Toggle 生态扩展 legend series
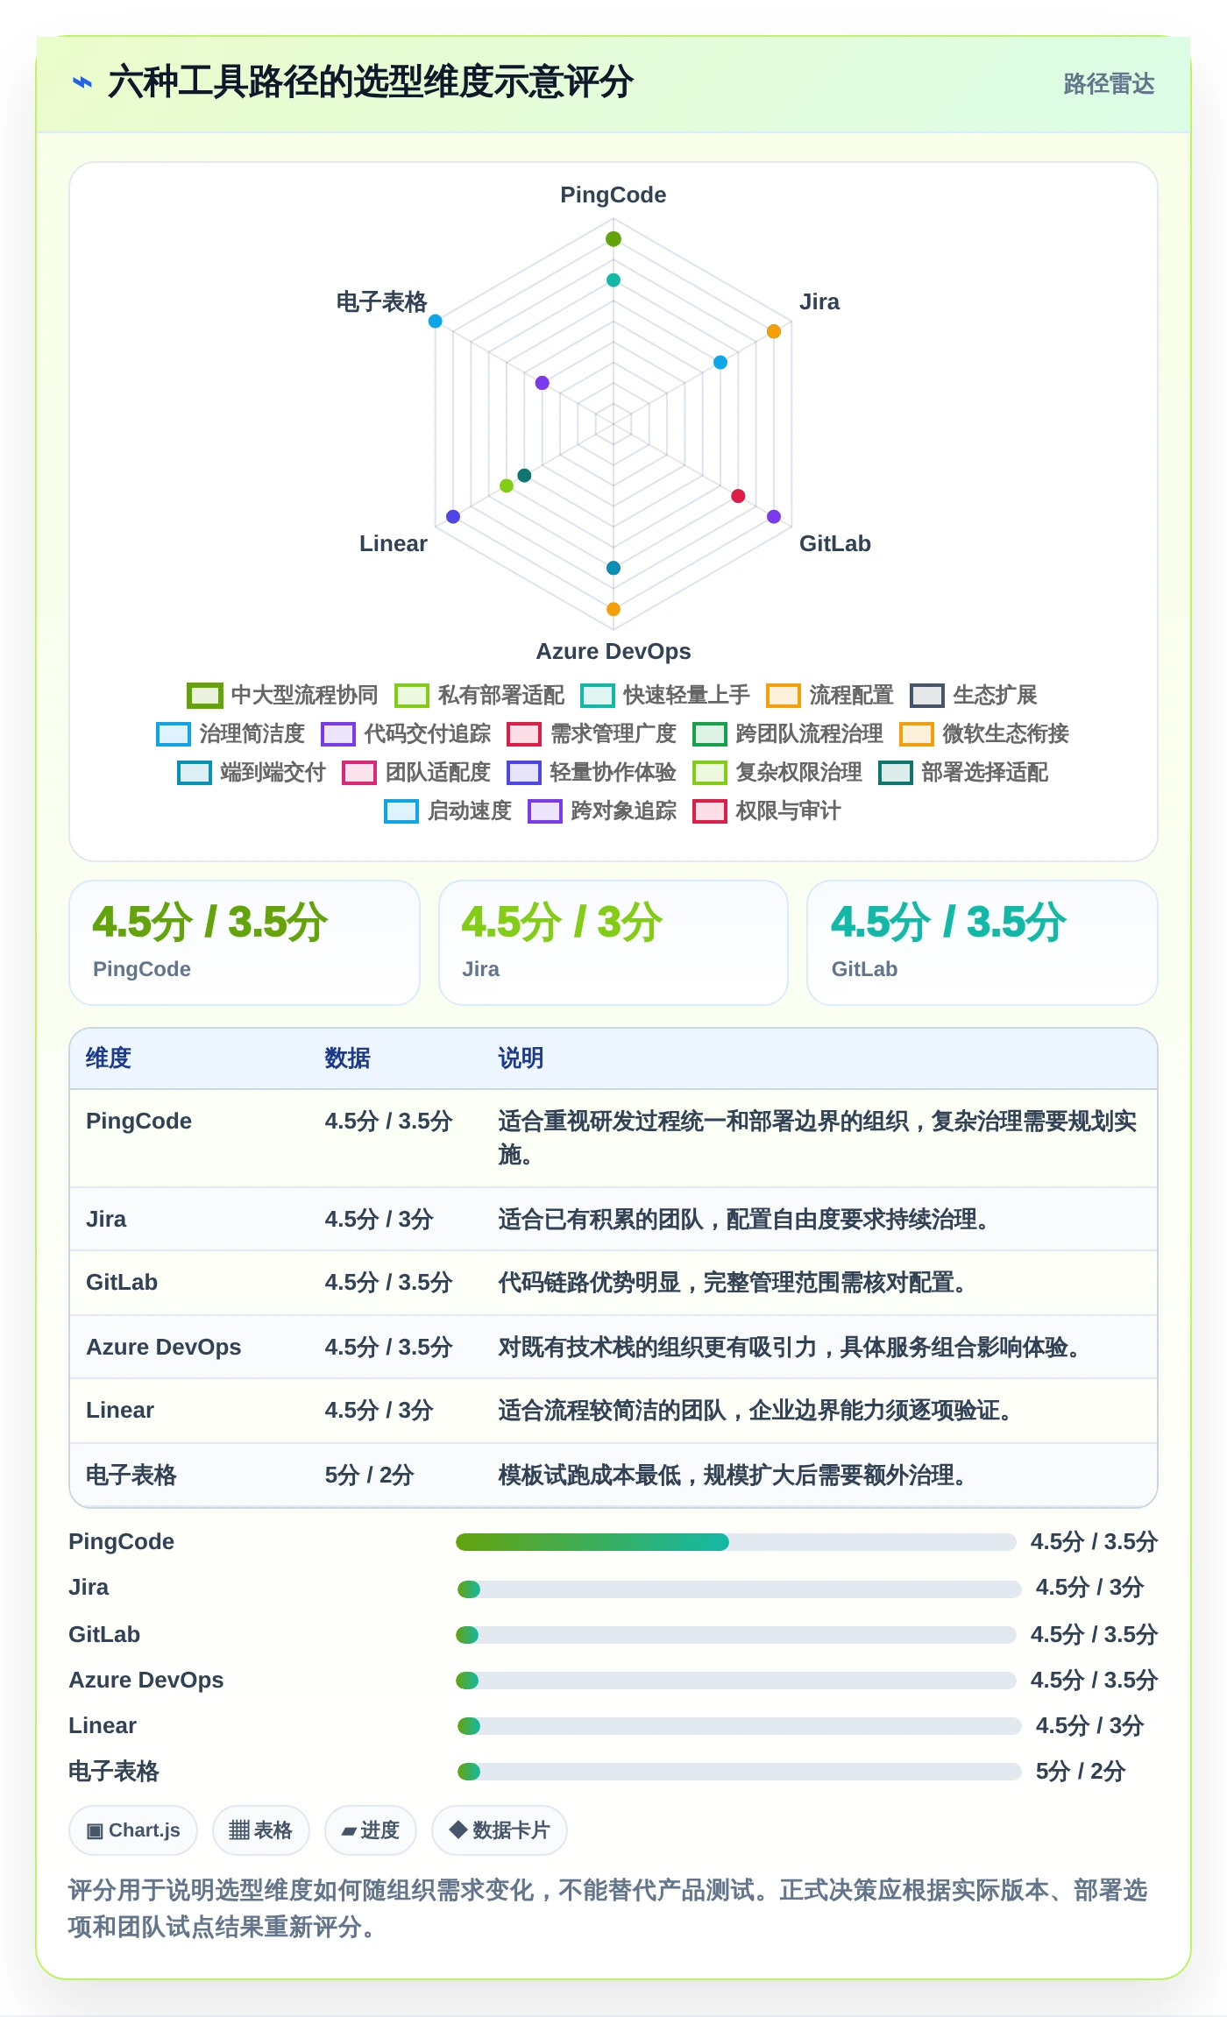Viewport: 1227px width, 2017px height. (x=974, y=695)
